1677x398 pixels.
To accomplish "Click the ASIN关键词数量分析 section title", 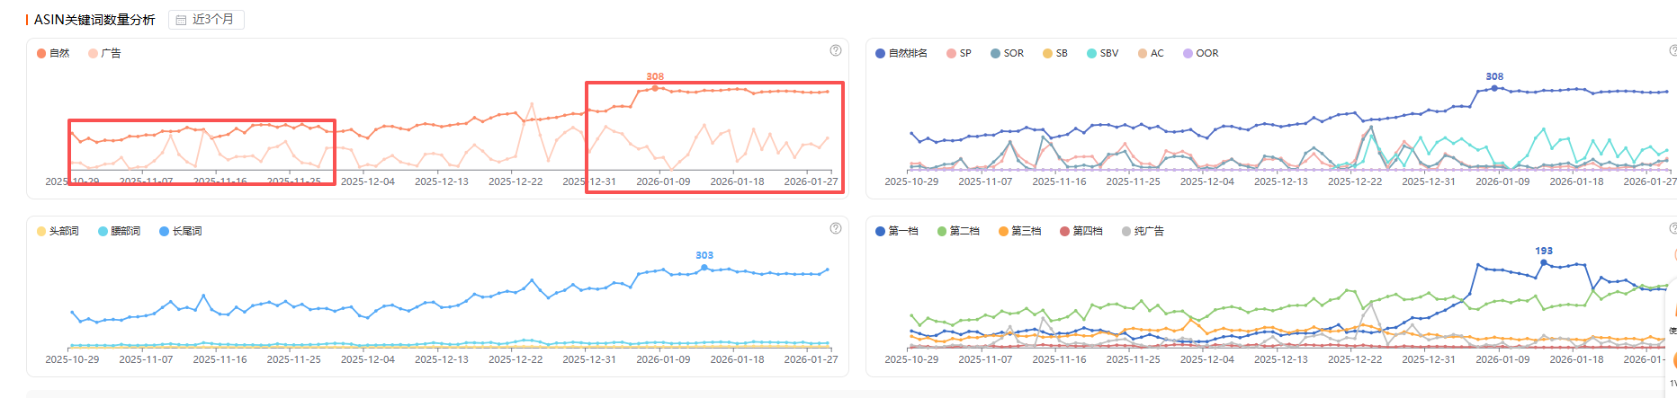I will click(x=94, y=20).
